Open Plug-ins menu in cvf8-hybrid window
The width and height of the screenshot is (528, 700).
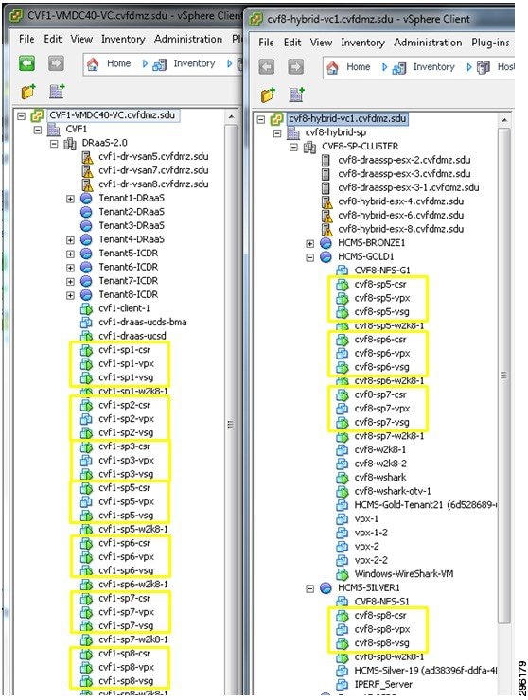tap(490, 43)
